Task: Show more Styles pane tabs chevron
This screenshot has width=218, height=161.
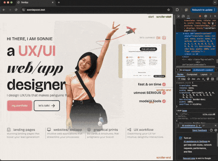Action: click(210, 74)
